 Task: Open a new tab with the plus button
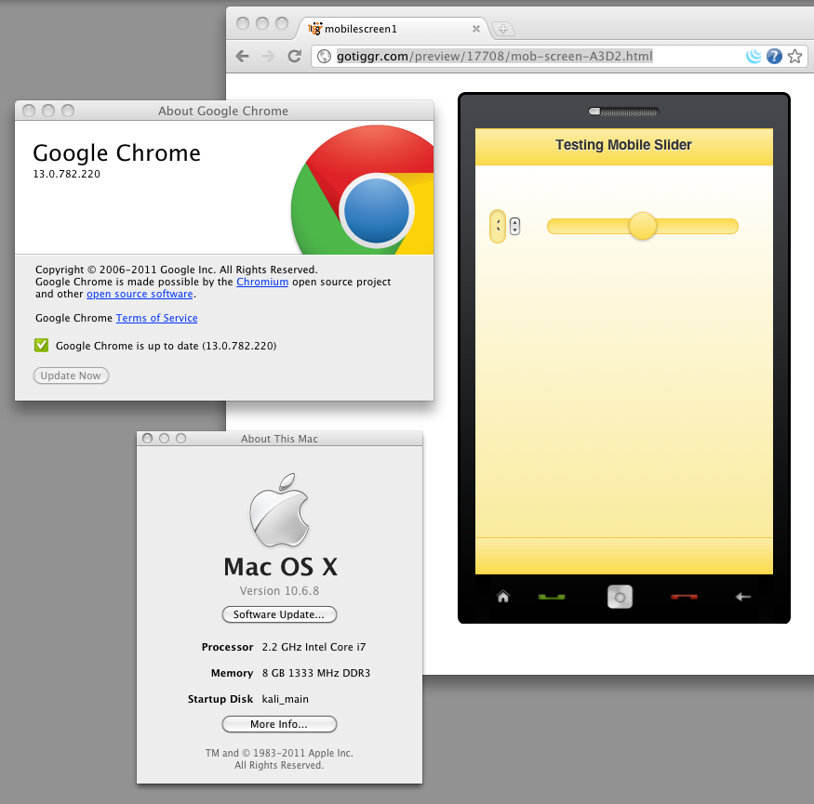(x=503, y=29)
